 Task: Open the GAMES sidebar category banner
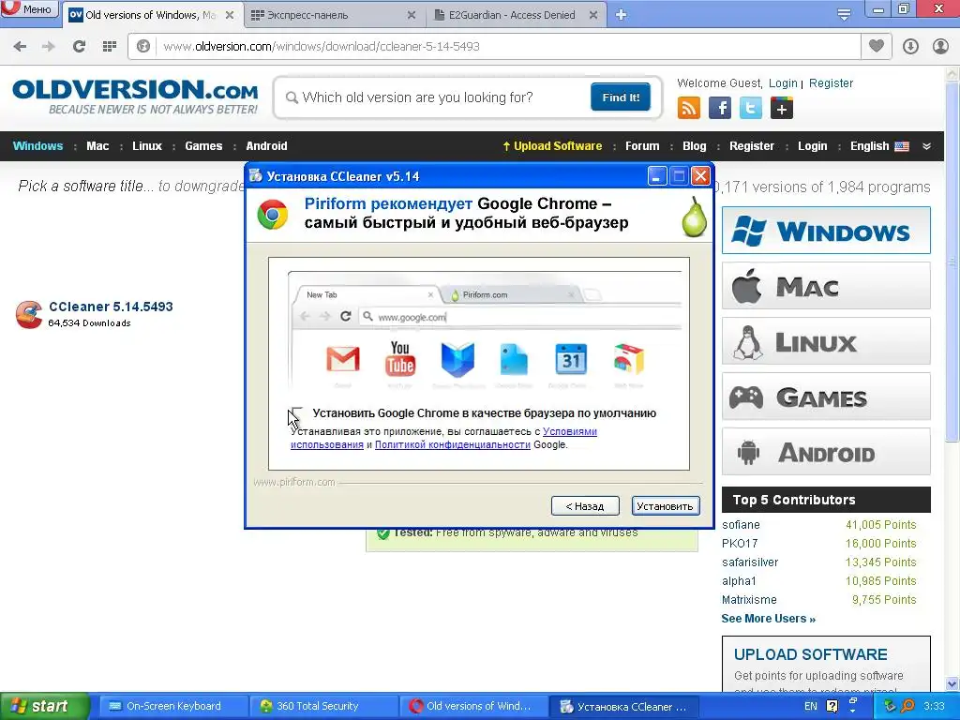(x=826, y=397)
